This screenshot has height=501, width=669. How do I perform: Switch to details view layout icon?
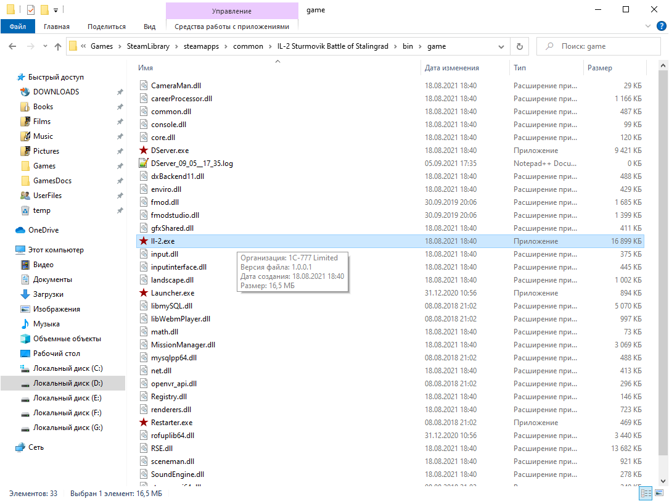point(646,494)
